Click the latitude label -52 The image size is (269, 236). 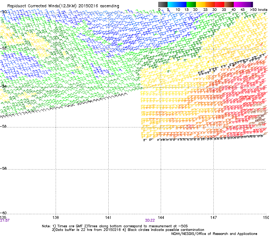[x=4, y=48]
